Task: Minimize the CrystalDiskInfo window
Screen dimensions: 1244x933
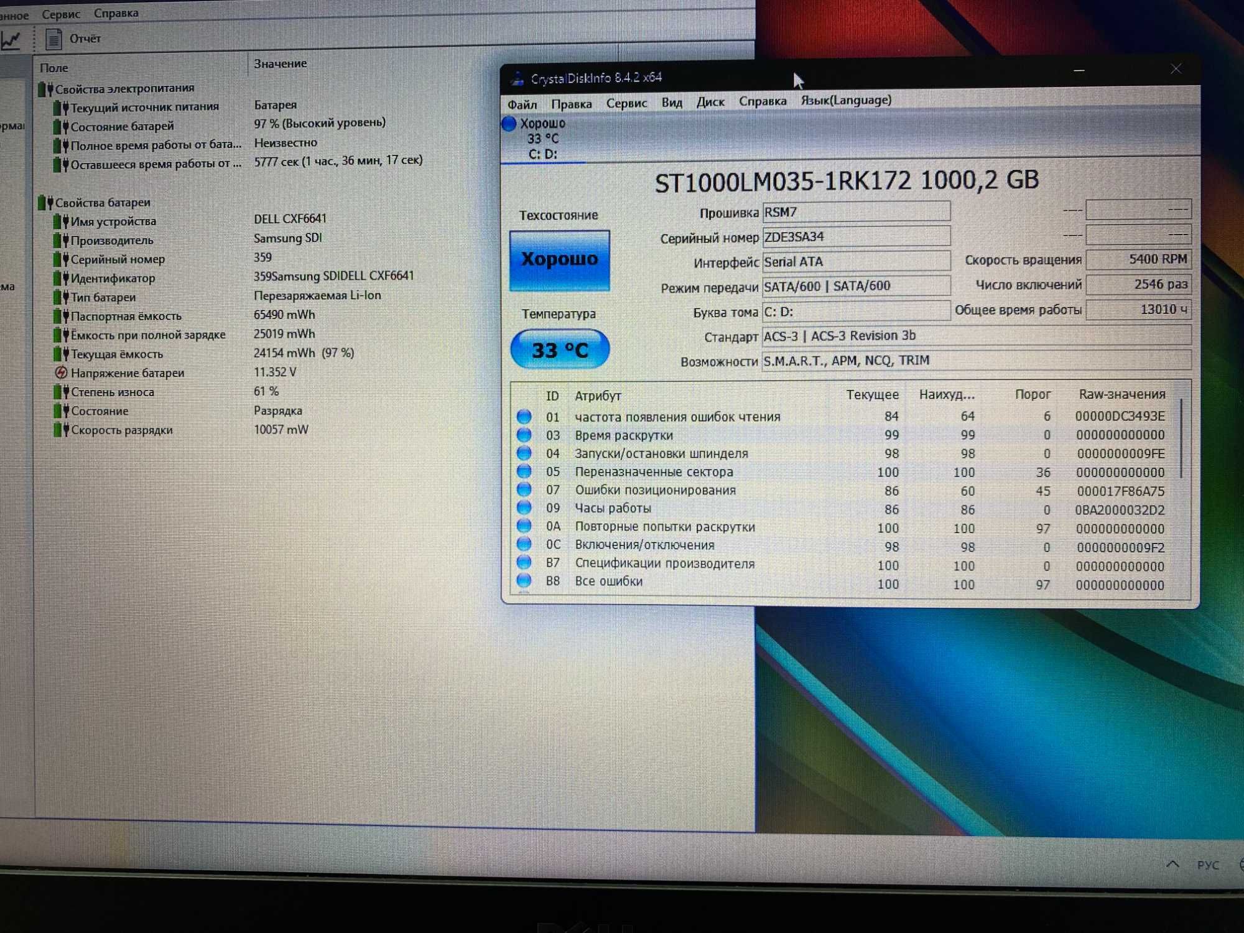Action: [x=1079, y=71]
